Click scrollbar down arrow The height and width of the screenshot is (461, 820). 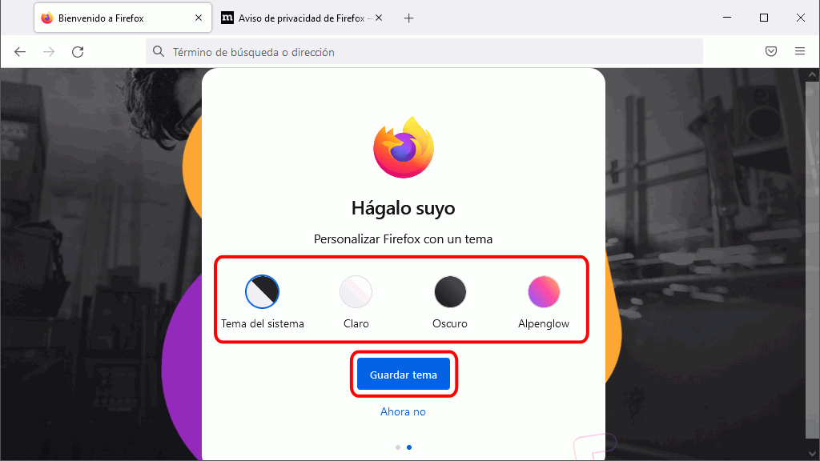[812, 454]
